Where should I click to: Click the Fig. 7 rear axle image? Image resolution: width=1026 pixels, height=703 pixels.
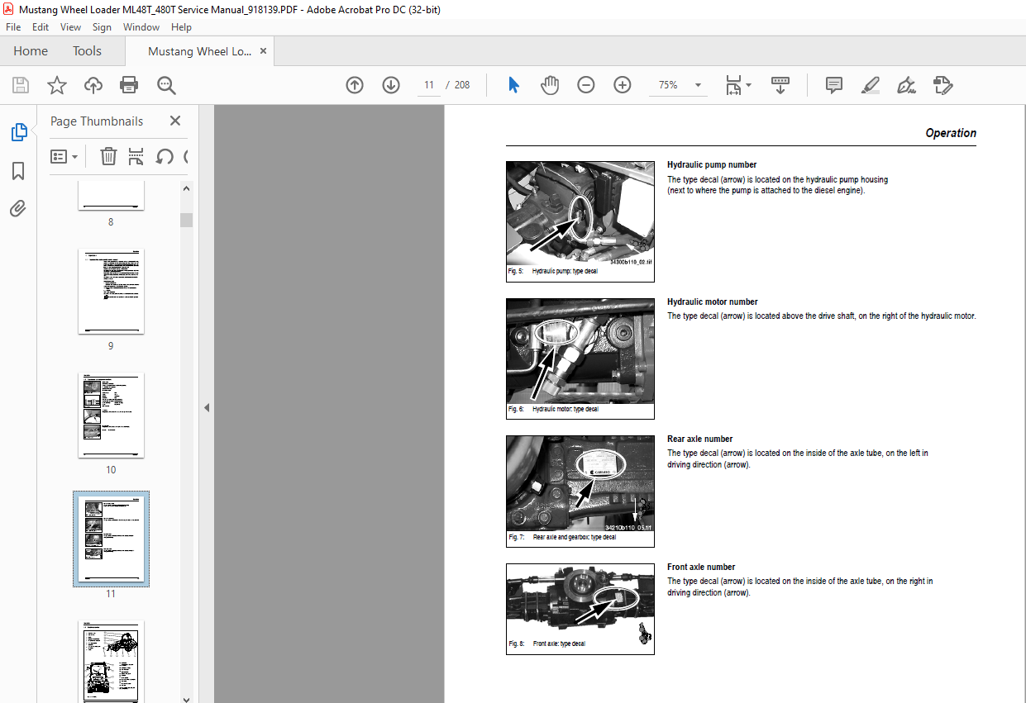[580, 483]
